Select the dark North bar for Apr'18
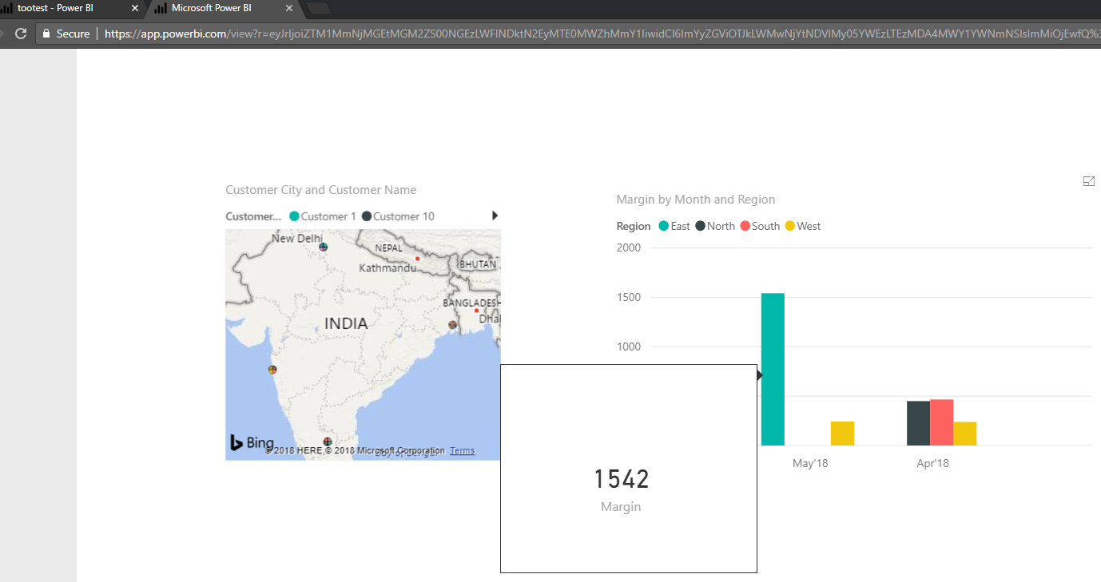Screen dimensions: 1101x582 click(x=918, y=423)
